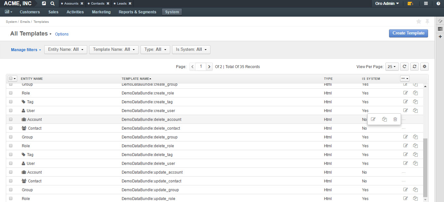The image size is (444, 202).
Task: Check the update_group row checkbox
Action: tap(11, 190)
